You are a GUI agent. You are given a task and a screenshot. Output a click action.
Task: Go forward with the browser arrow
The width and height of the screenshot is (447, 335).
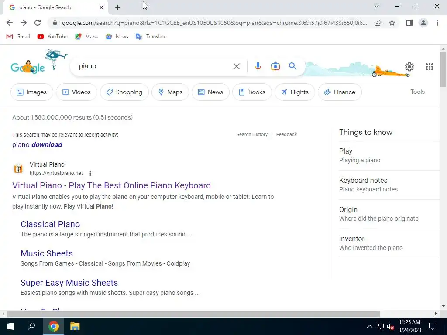pos(24,23)
